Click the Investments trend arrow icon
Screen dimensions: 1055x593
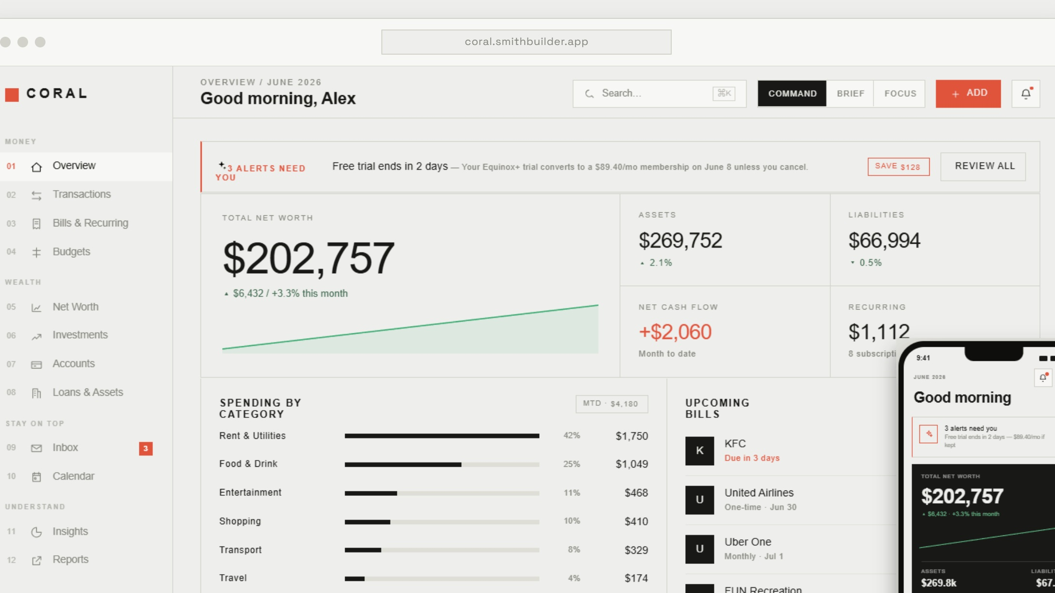point(36,336)
